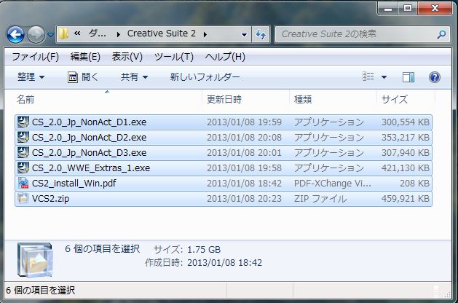Click size 421,130 KB cell

point(406,168)
